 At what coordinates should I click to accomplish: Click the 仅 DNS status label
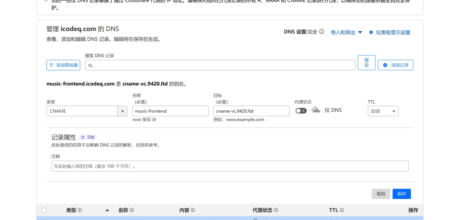point(333,110)
